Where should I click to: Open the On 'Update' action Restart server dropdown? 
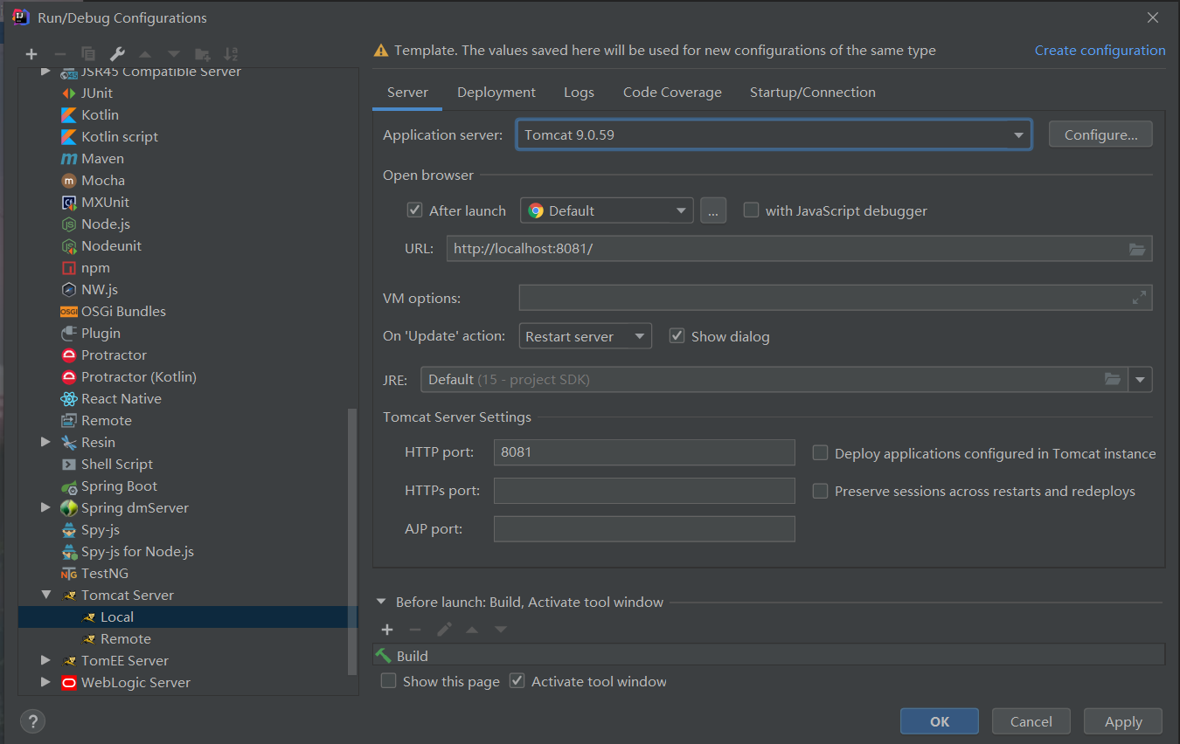tap(586, 336)
